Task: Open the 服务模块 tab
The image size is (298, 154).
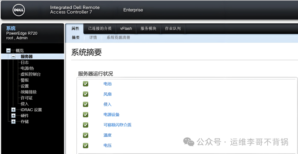Action: (x=148, y=28)
